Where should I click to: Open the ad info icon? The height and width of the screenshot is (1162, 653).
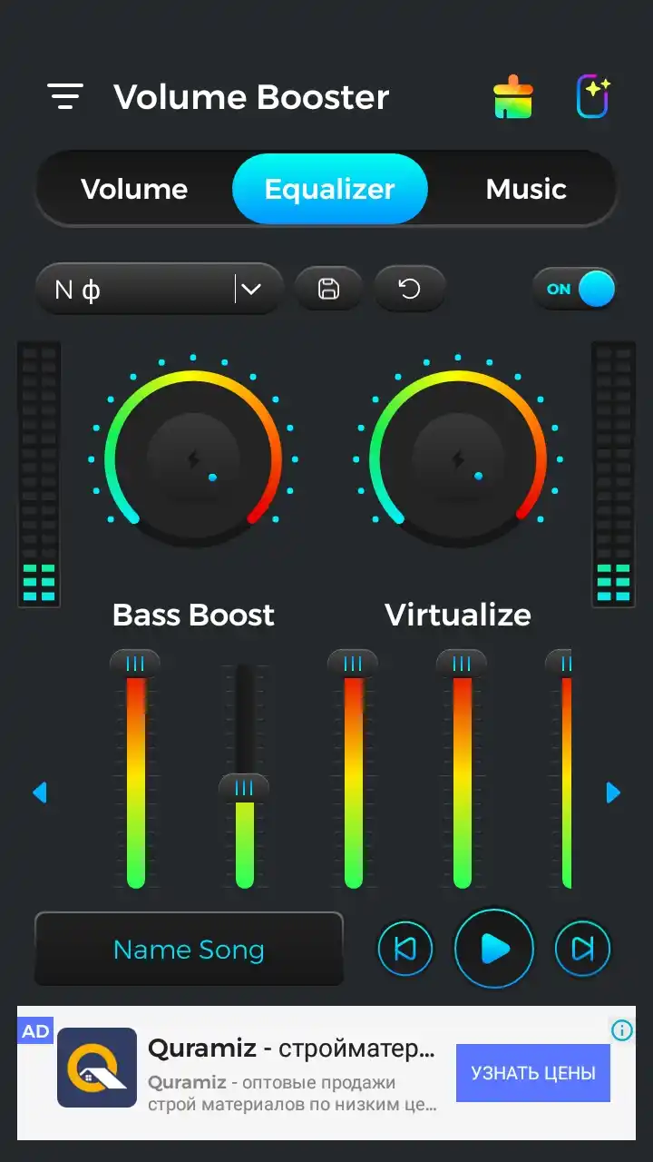tap(622, 1030)
